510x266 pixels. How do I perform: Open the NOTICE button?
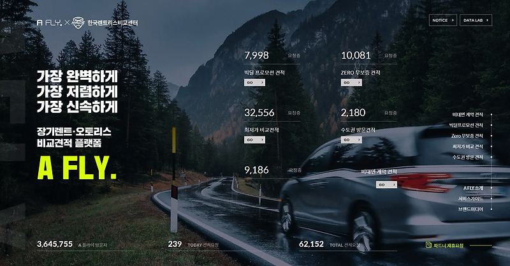pyautogui.click(x=442, y=20)
